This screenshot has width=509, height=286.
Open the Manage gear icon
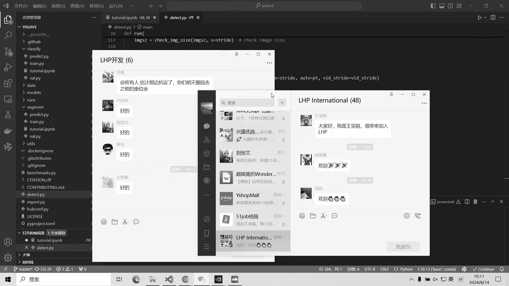[8, 257]
